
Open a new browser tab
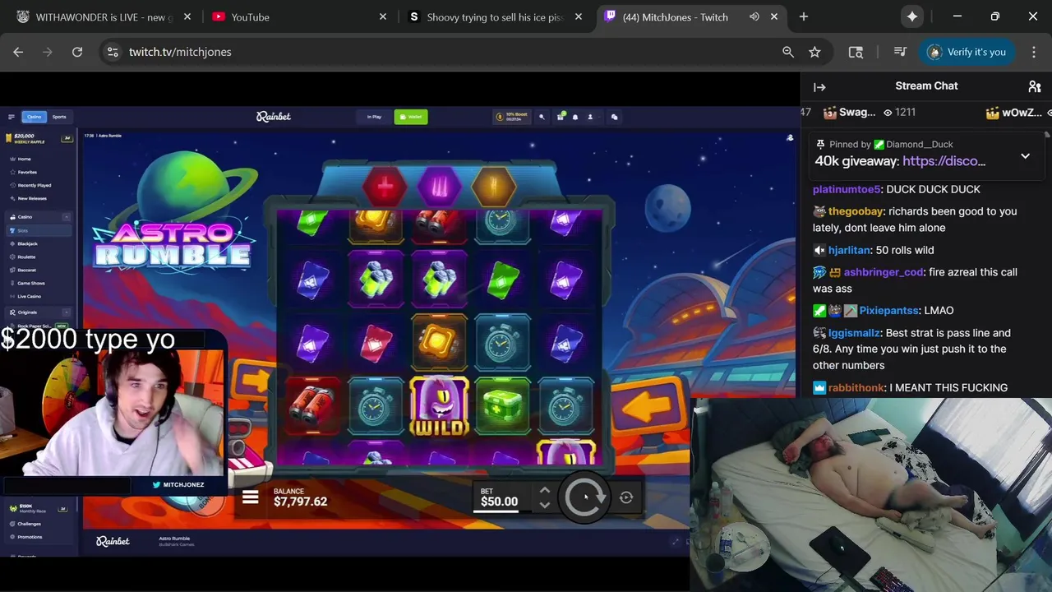click(804, 16)
